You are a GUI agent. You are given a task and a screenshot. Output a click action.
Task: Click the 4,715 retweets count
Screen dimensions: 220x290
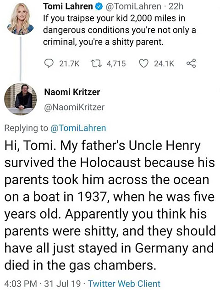(x=116, y=64)
